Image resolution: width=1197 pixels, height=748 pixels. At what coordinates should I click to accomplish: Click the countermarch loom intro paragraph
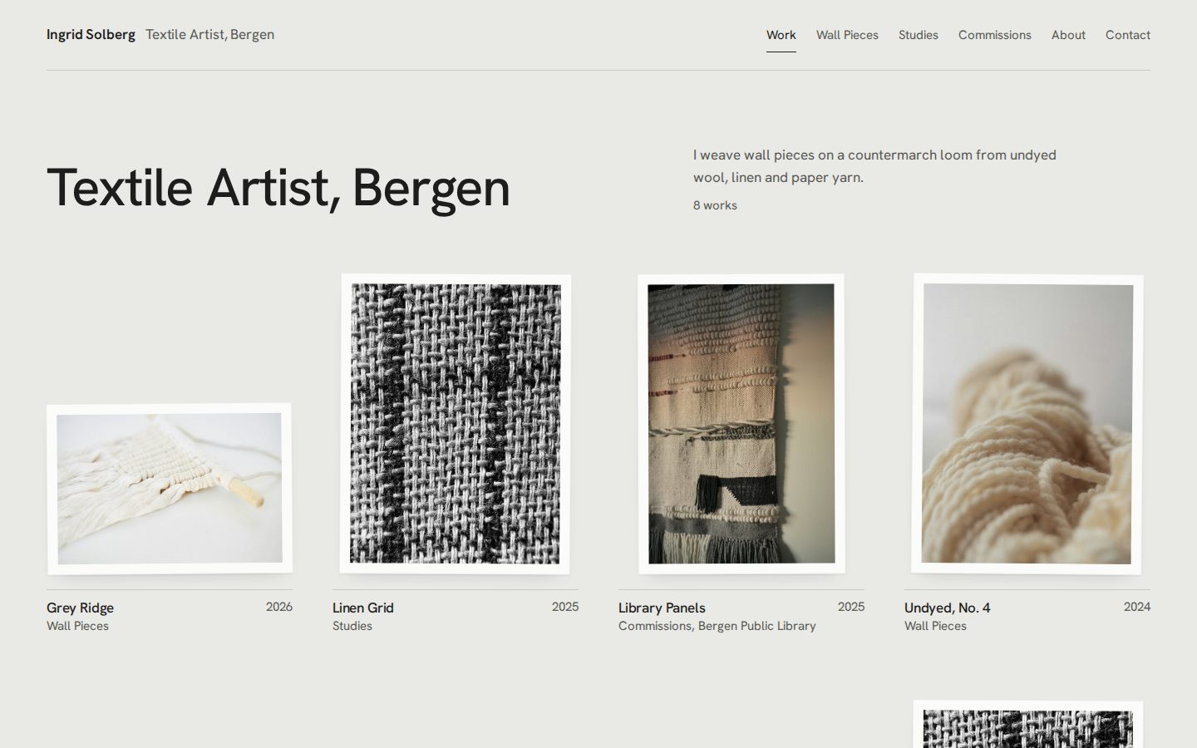874,166
